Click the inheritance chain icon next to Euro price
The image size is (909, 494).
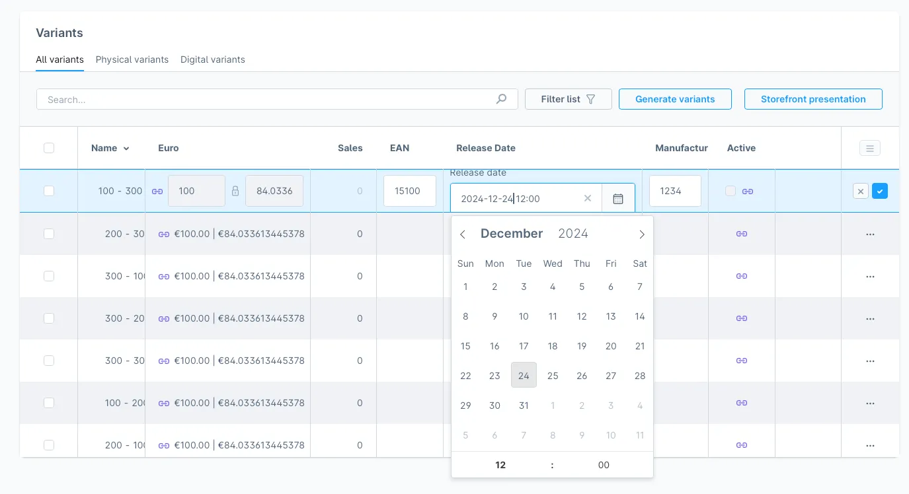coord(157,191)
